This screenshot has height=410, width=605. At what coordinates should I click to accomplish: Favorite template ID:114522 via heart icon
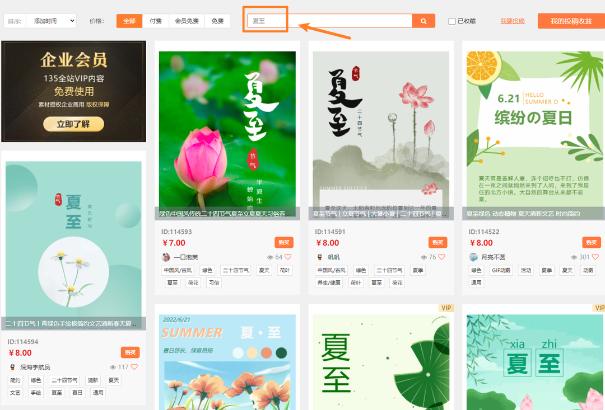pos(596,257)
